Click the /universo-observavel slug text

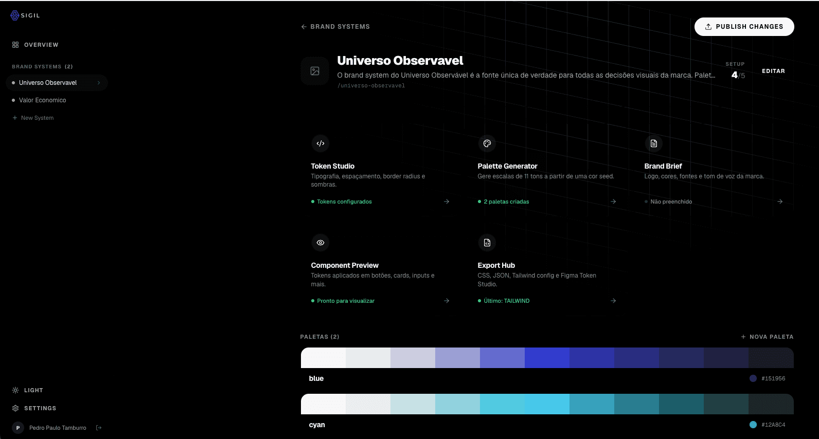371,86
